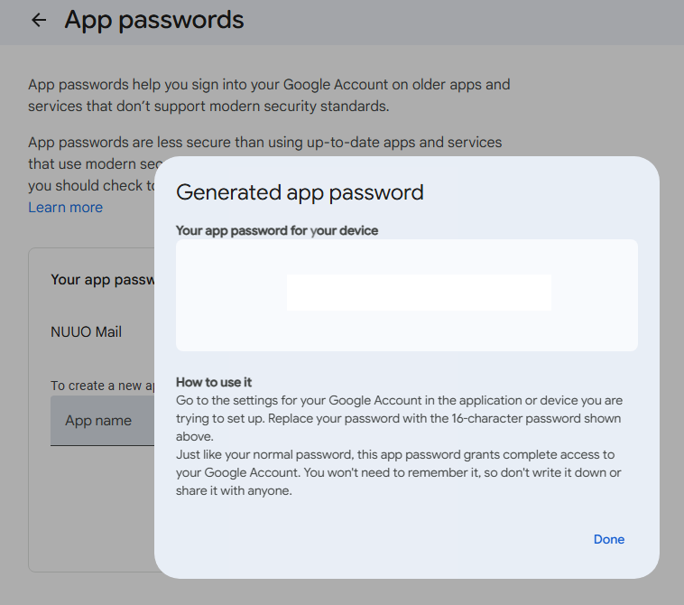Click the back arrow beside App passwords
This screenshot has width=684, height=605.
point(39,20)
